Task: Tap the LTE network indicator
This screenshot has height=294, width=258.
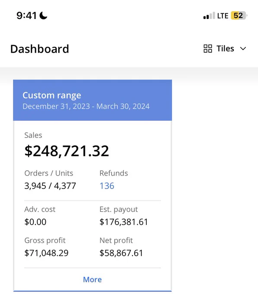Action: point(223,16)
